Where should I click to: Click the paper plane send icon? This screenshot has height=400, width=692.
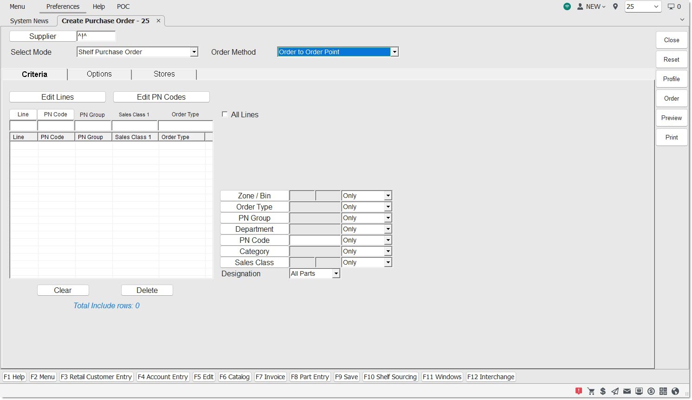[615, 391]
